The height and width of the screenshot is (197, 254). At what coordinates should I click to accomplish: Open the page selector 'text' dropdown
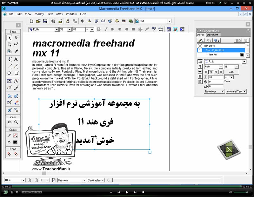169,21
